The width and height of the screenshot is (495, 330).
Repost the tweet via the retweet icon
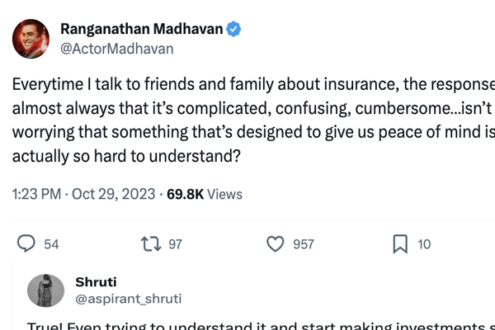(150, 244)
